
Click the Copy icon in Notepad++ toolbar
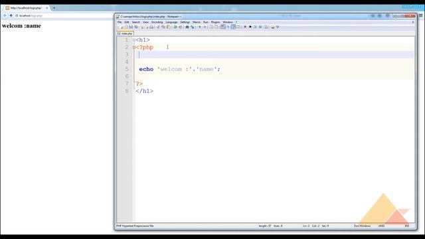click(x=163, y=27)
